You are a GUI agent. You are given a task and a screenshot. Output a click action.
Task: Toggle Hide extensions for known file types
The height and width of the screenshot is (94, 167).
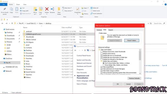[102, 69]
